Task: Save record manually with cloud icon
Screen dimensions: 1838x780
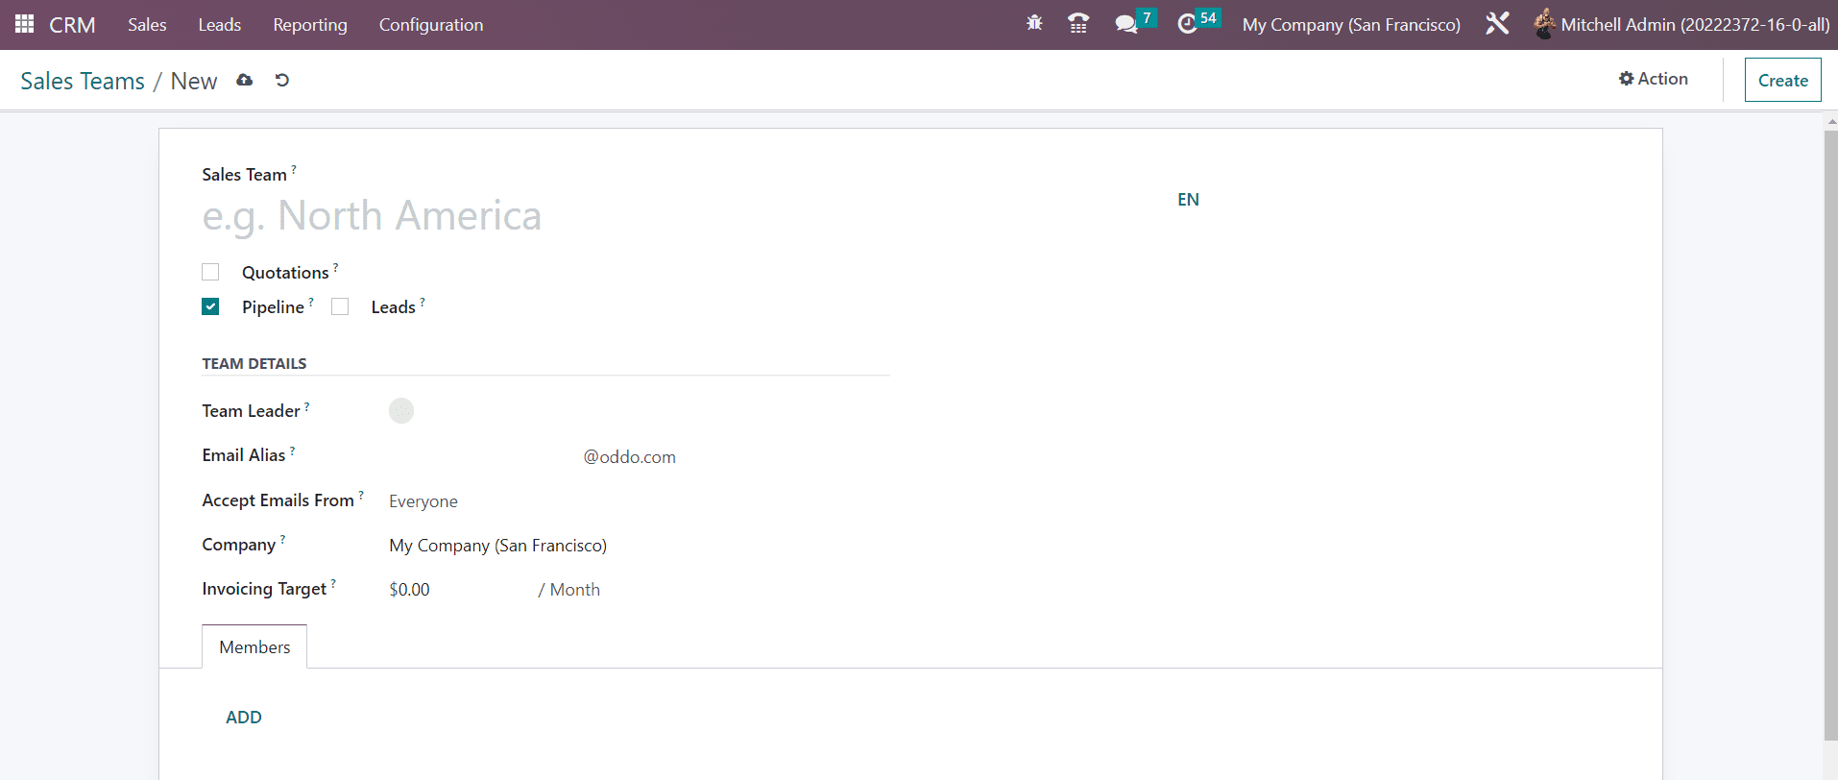Action: pyautogui.click(x=245, y=81)
